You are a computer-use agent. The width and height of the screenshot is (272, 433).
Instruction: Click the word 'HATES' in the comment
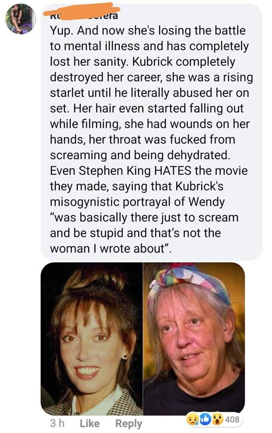pos(172,171)
